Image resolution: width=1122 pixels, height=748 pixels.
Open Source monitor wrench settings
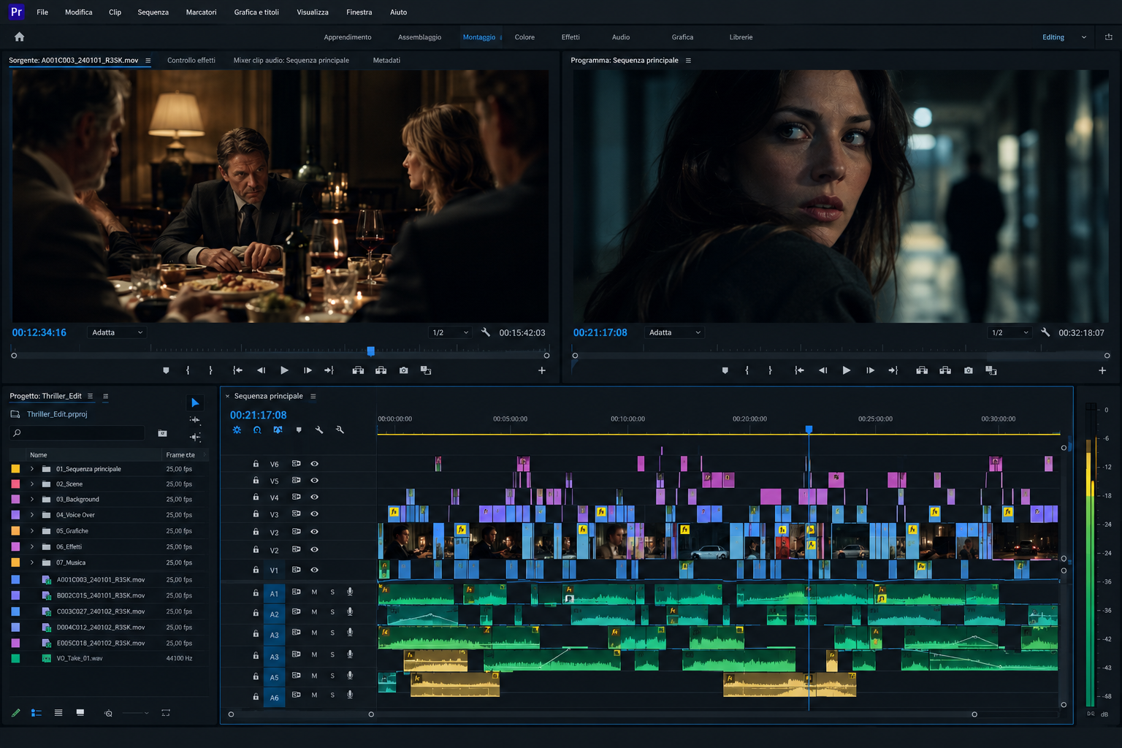click(486, 332)
